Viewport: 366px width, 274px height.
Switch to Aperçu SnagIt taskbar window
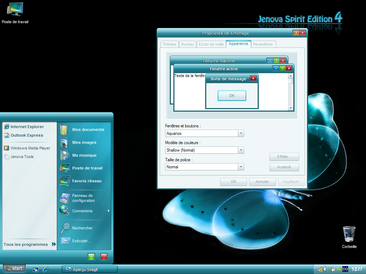tap(90, 269)
